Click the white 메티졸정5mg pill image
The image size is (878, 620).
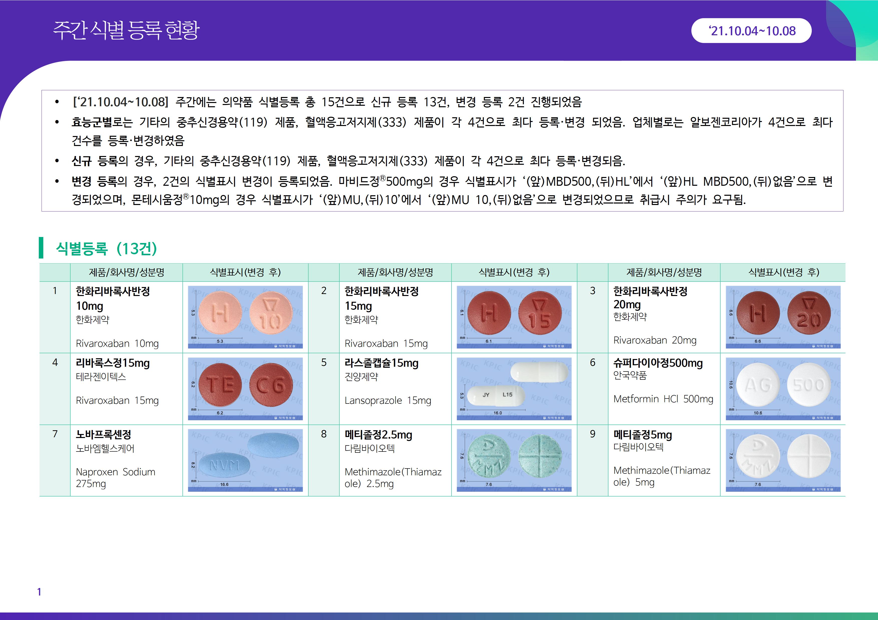point(783,460)
